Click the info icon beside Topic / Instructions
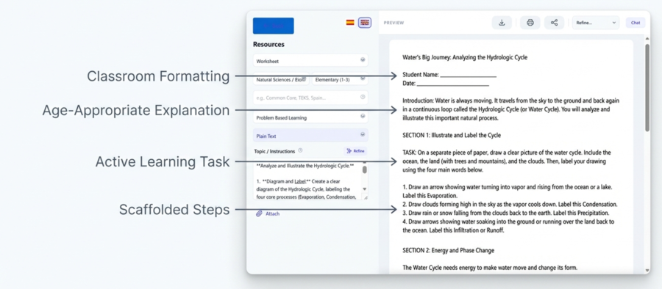Viewport: 662px width, 289px height. pos(300,150)
